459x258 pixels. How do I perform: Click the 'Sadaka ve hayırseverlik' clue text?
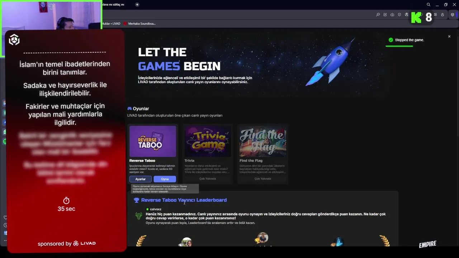point(65,89)
